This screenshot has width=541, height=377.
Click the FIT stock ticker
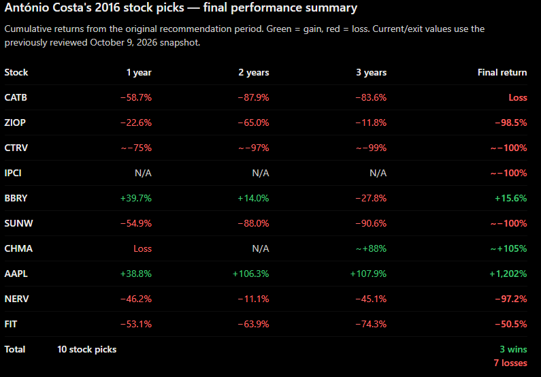[11, 324]
